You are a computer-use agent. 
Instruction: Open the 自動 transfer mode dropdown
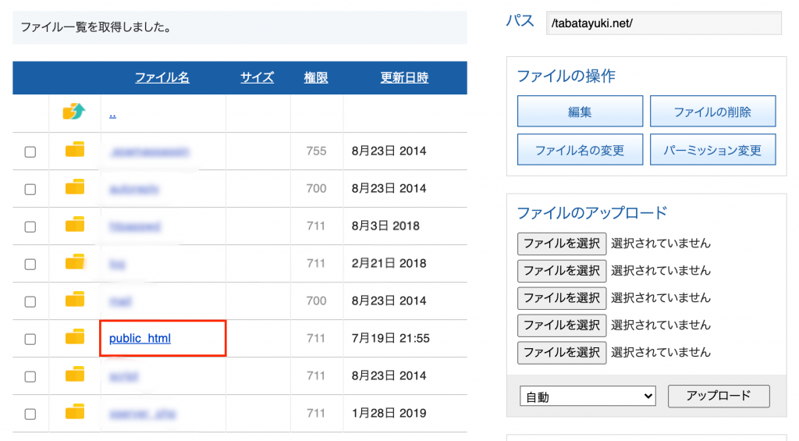point(588,397)
